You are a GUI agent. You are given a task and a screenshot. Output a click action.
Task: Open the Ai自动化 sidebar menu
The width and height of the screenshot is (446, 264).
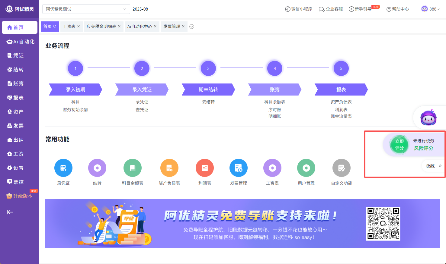click(20, 42)
